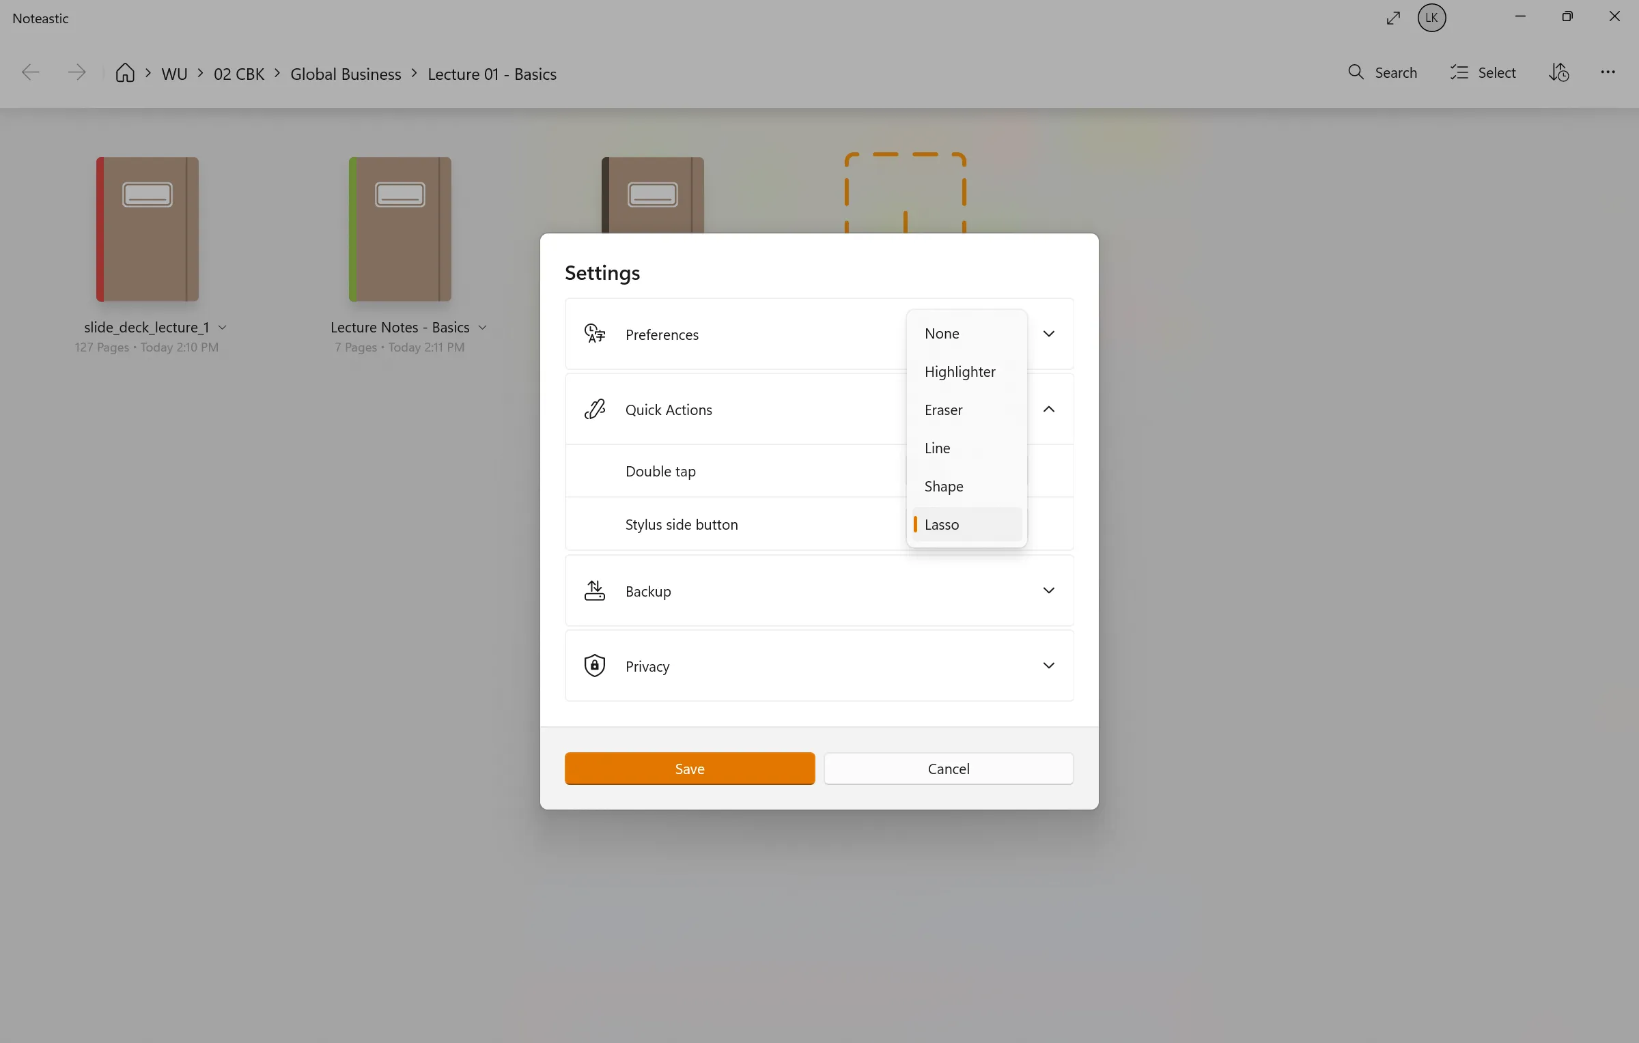Click the Double tap row label
Screen dimensions: 1639x1043
point(660,471)
